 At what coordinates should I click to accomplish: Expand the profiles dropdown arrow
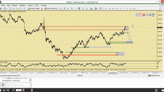7,8
